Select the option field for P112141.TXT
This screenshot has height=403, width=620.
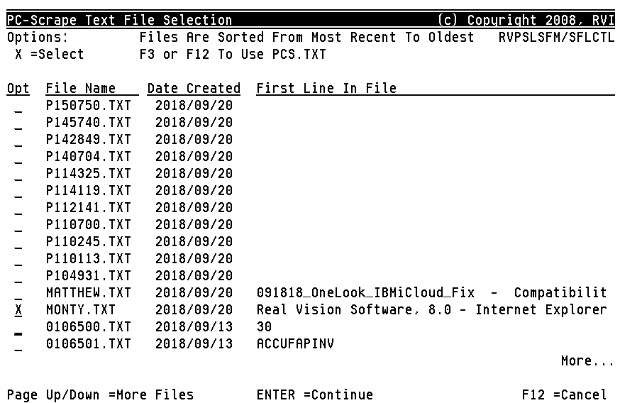[18, 208]
